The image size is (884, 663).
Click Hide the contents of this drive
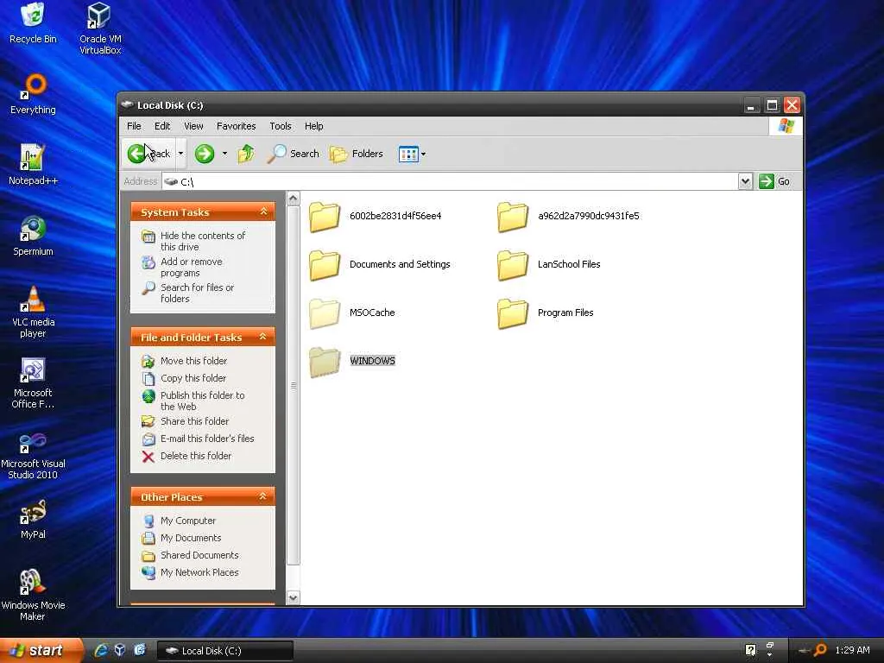pos(194,241)
